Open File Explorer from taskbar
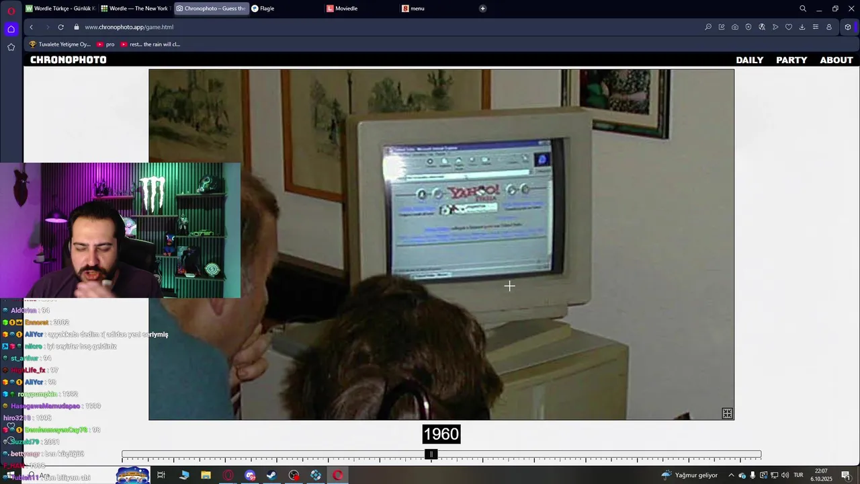Viewport: 860px width, 484px height. pyautogui.click(x=206, y=475)
